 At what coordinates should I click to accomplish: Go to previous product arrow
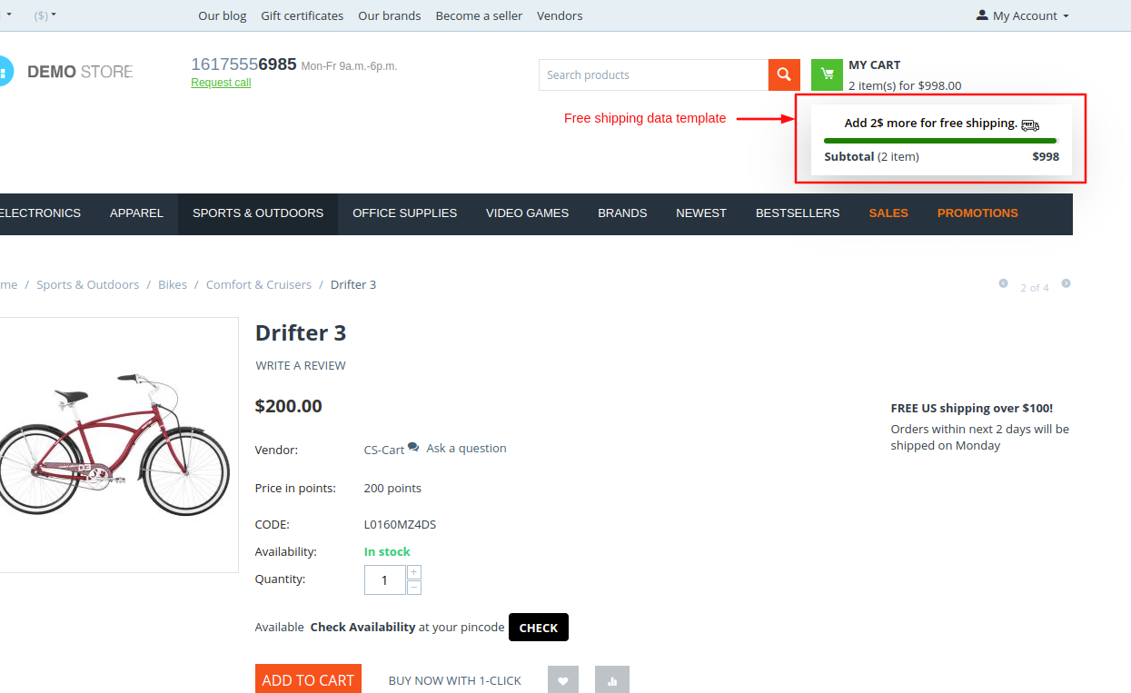(1003, 283)
